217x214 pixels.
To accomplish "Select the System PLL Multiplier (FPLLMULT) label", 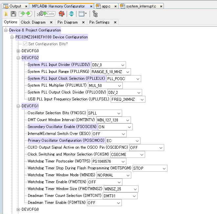I will click(x=57, y=85).
